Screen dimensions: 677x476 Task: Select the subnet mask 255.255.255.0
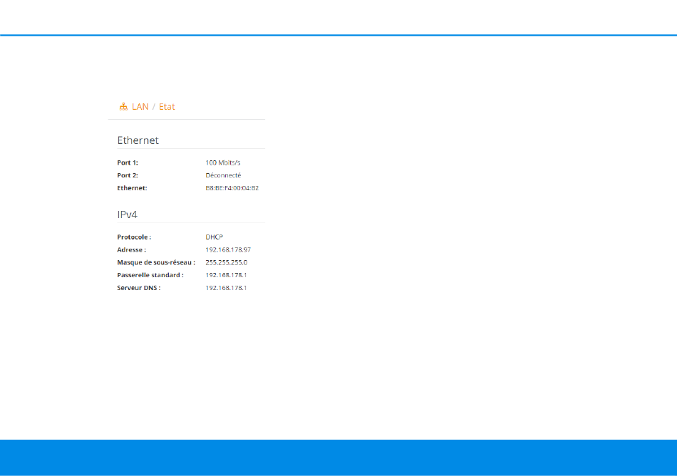(226, 262)
